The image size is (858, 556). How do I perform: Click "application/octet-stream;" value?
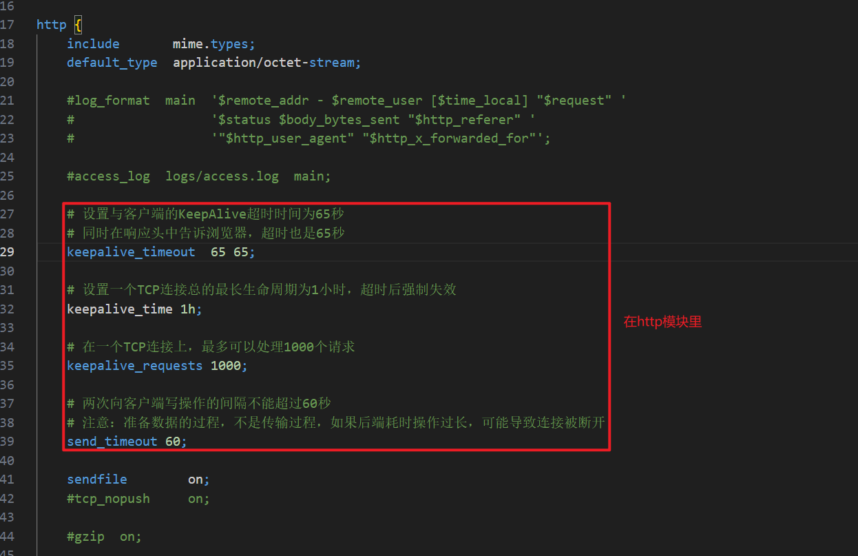[267, 63]
